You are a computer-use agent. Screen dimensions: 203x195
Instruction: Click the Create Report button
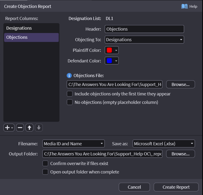[176, 187]
